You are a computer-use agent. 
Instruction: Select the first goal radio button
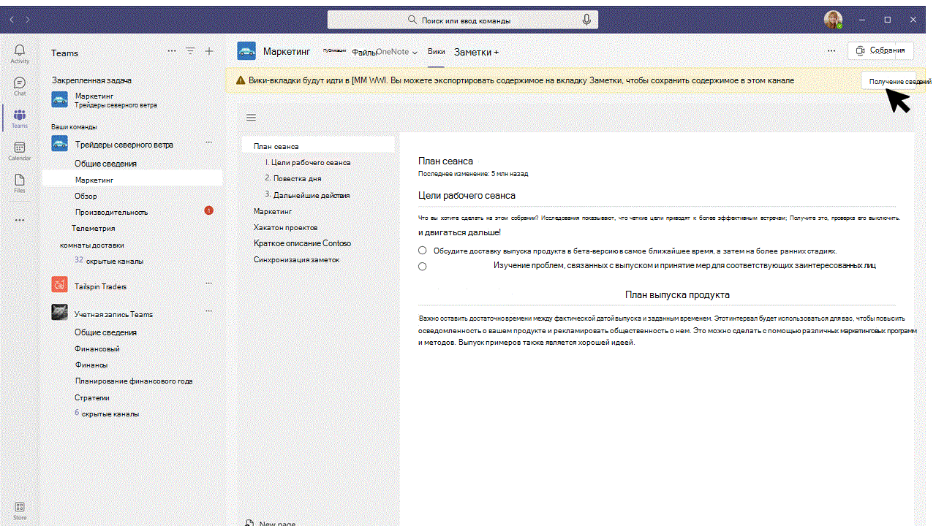pos(423,250)
